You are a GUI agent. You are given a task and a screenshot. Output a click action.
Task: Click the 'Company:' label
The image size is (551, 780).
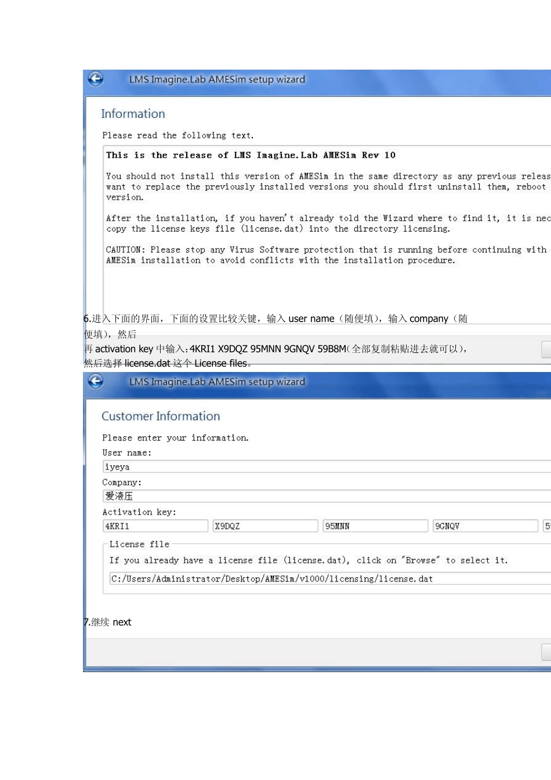[x=122, y=482]
